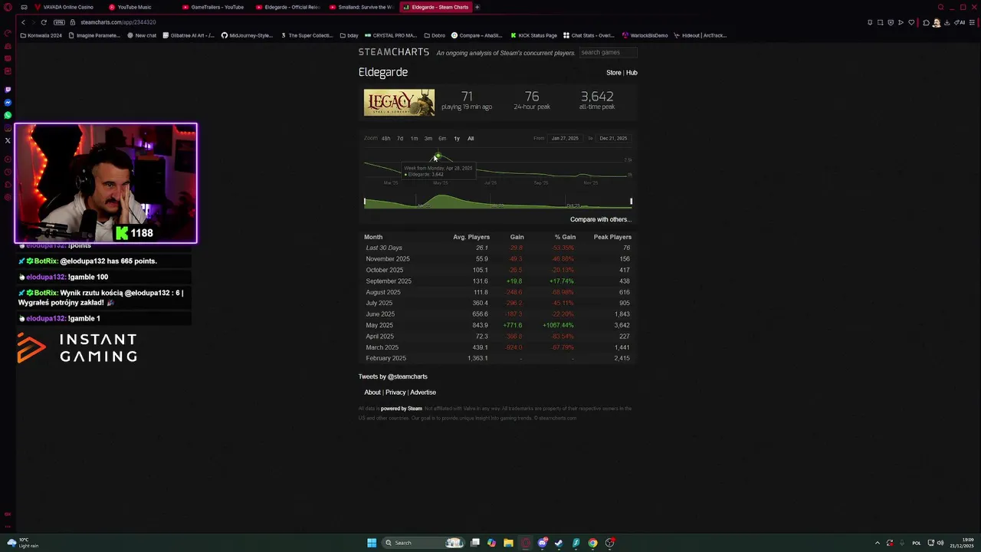Open the Windows Start menu
This screenshot has width=981, height=552.
(x=372, y=543)
